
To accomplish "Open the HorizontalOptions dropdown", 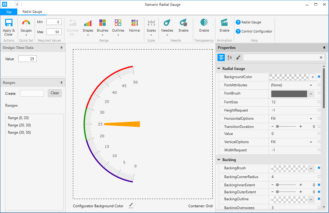I will pyautogui.click(x=311, y=119).
